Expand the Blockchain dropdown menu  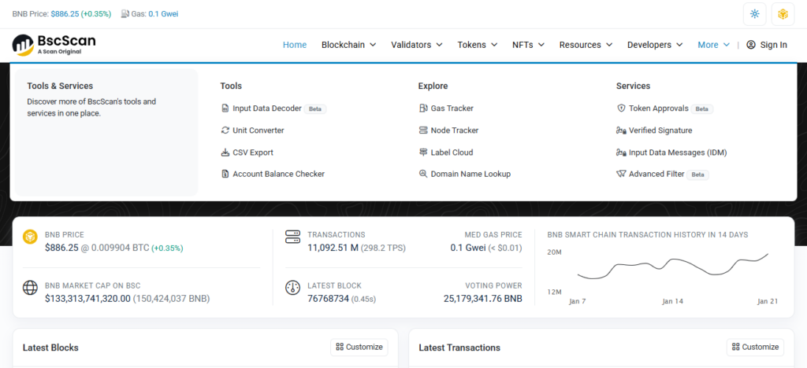[348, 45]
